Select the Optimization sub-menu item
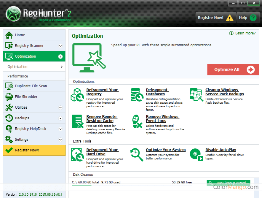262x201 pixels. (x=34, y=67)
